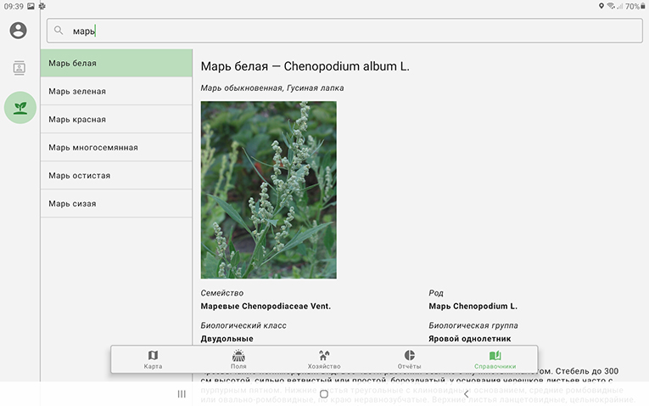Tap the battery 70% indicator
This screenshot has height=406, width=649.
[x=635, y=6]
